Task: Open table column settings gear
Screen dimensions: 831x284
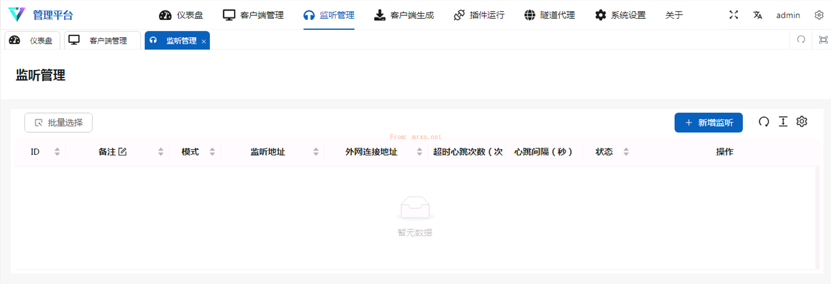Action: [x=802, y=122]
